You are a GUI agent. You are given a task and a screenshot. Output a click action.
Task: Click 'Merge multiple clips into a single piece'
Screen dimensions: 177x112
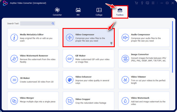point(37,102)
